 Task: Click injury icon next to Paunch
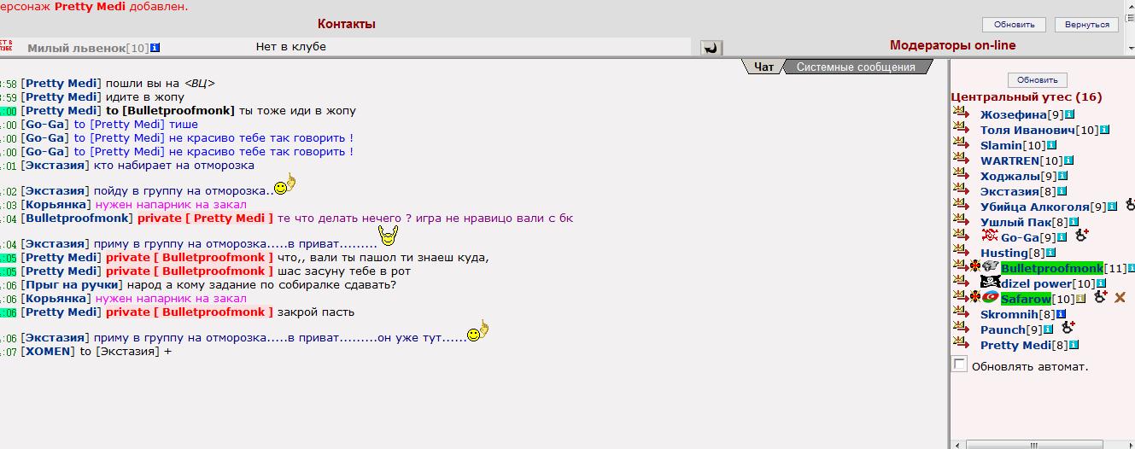[1068, 328]
